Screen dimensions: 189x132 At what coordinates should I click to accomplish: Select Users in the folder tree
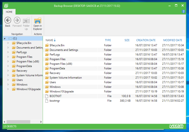[20, 80]
